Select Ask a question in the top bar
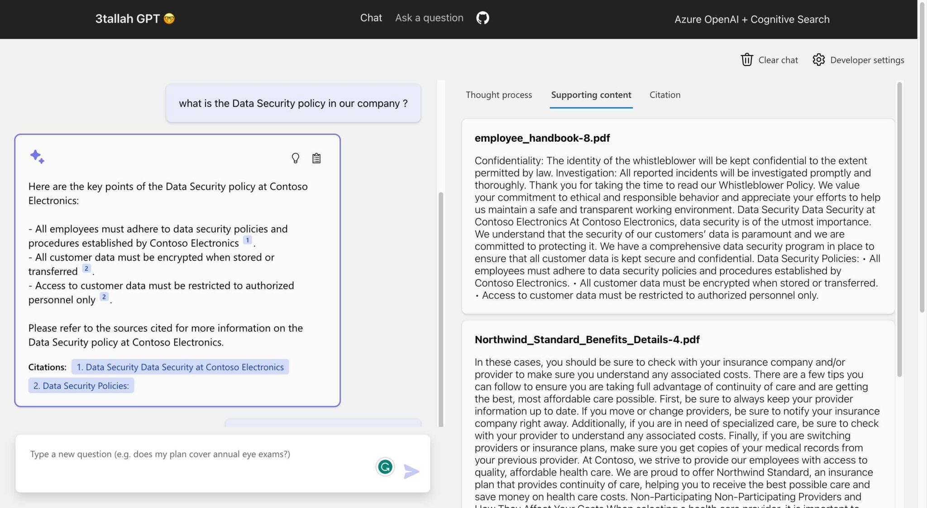Screen dimensions: 927x508 click(429, 18)
